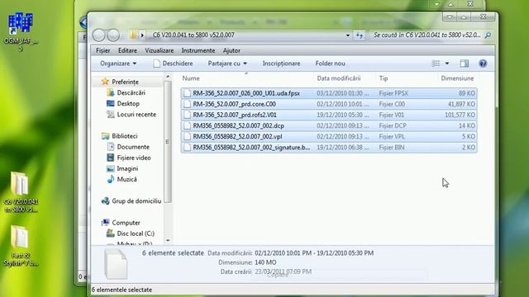529x297 pixels.
Task: Open the Muzică library
Action: (x=126, y=179)
